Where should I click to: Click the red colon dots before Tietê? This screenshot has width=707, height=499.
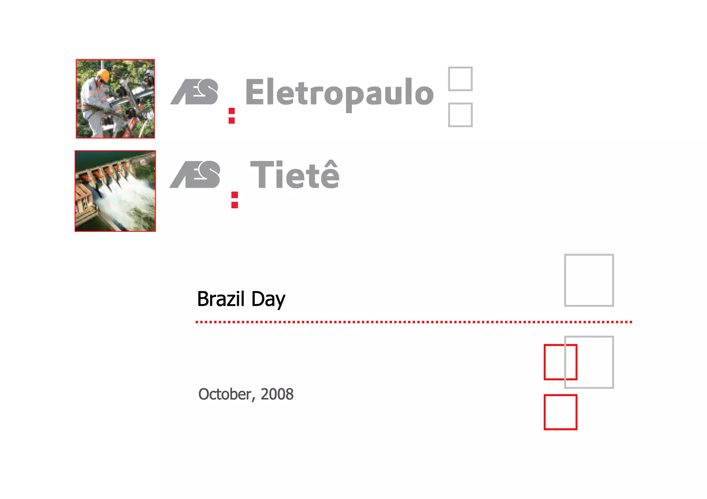235,200
